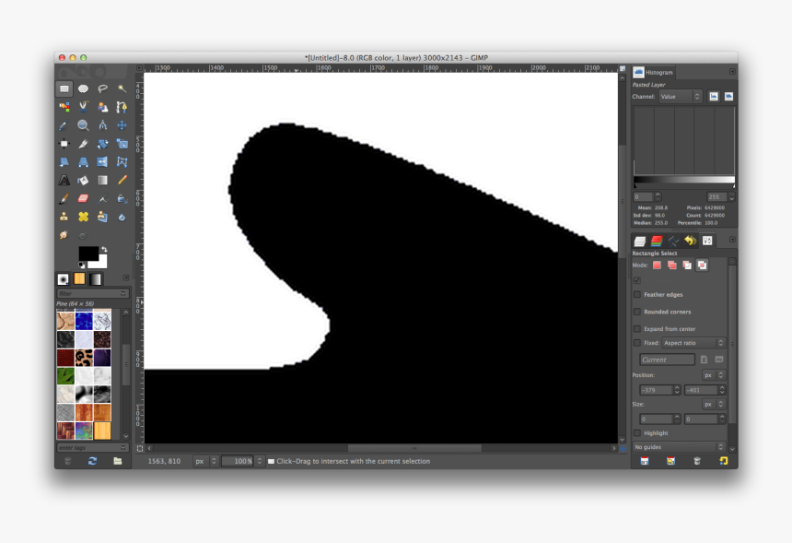Choose the Free Select lasso tool
The height and width of the screenshot is (543, 792).
pos(103,88)
